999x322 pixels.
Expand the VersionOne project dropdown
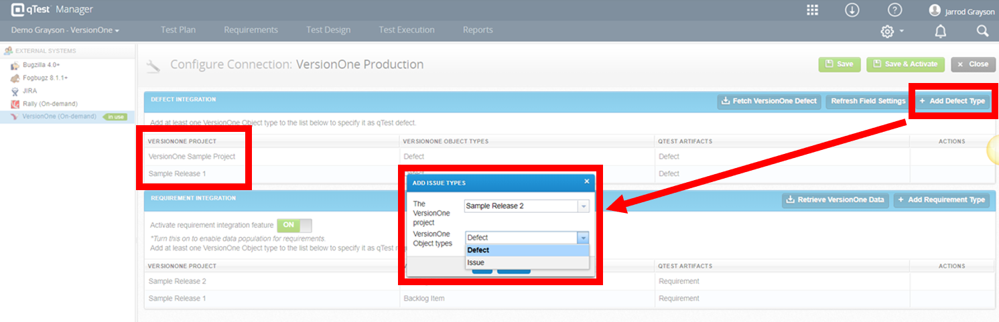(527, 206)
